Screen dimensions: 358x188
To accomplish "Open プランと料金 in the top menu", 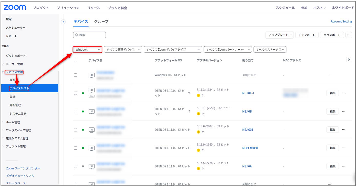I will tap(118, 8).
